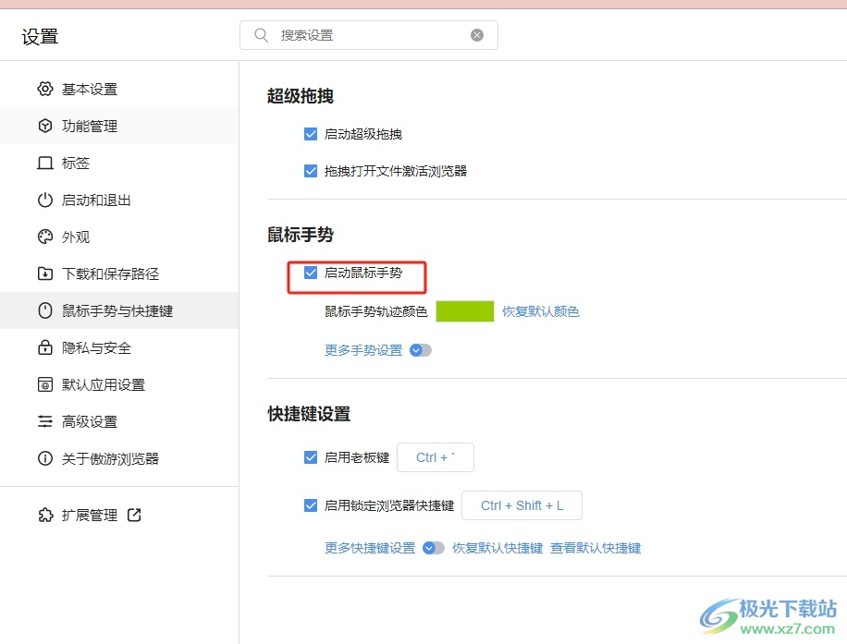
Task: Click 恢复默认快捷键 link
Action: tap(497, 549)
